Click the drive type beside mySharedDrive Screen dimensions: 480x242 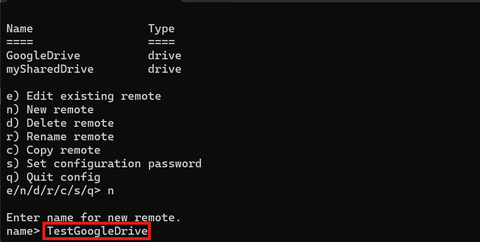(164, 69)
